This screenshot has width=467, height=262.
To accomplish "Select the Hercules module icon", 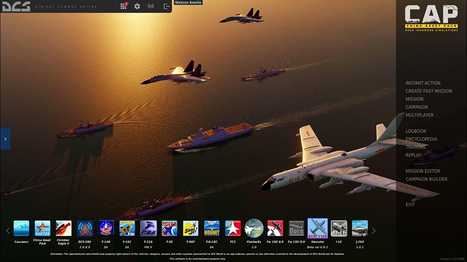I will (317, 228).
